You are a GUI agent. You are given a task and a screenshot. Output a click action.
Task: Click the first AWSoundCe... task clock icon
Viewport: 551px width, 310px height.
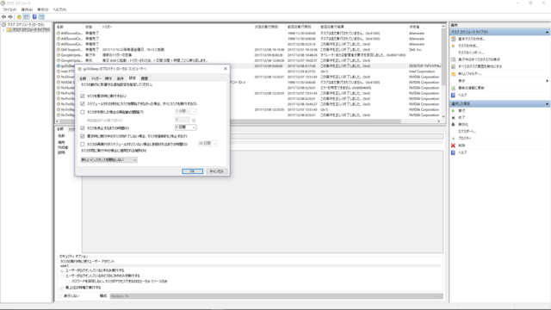(x=59, y=33)
